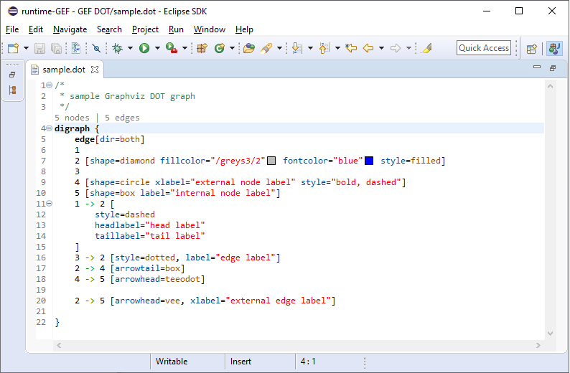The width and height of the screenshot is (570, 373).
Task: Click the Back navigation arrow
Action: 368,48
